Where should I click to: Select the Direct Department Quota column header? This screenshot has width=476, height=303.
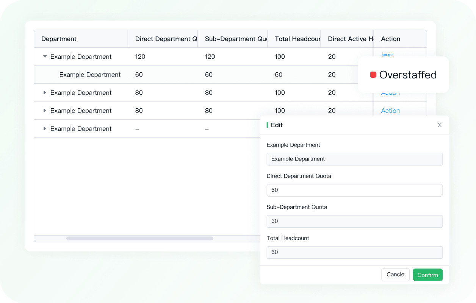click(x=166, y=39)
